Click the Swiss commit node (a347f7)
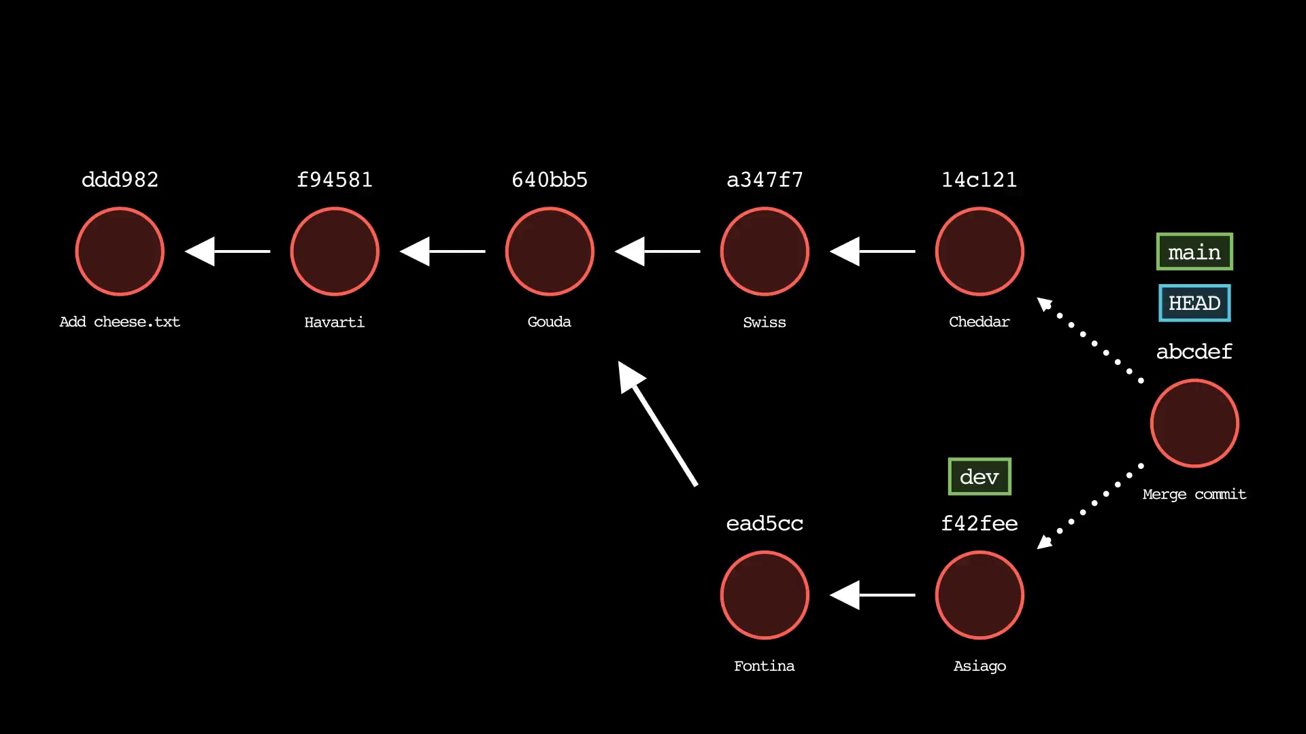The height and width of the screenshot is (734, 1306). click(x=765, y=251)
